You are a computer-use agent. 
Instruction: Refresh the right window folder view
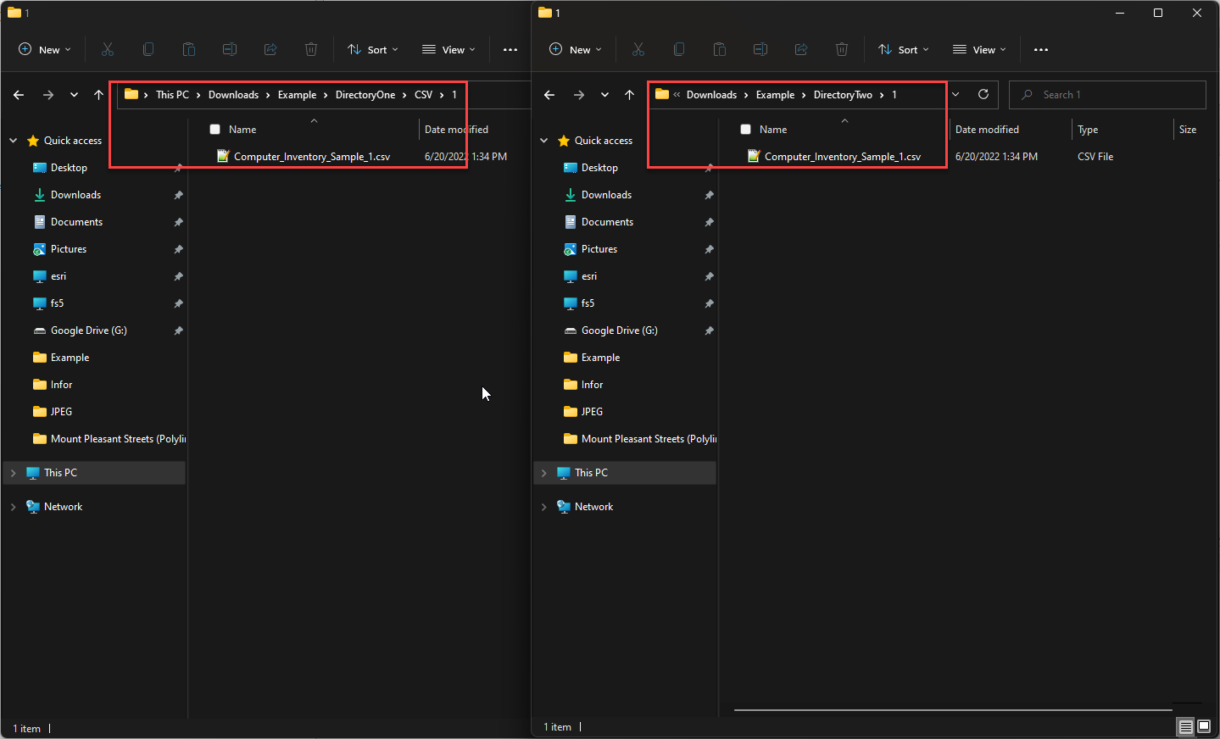tap(983, 94)
